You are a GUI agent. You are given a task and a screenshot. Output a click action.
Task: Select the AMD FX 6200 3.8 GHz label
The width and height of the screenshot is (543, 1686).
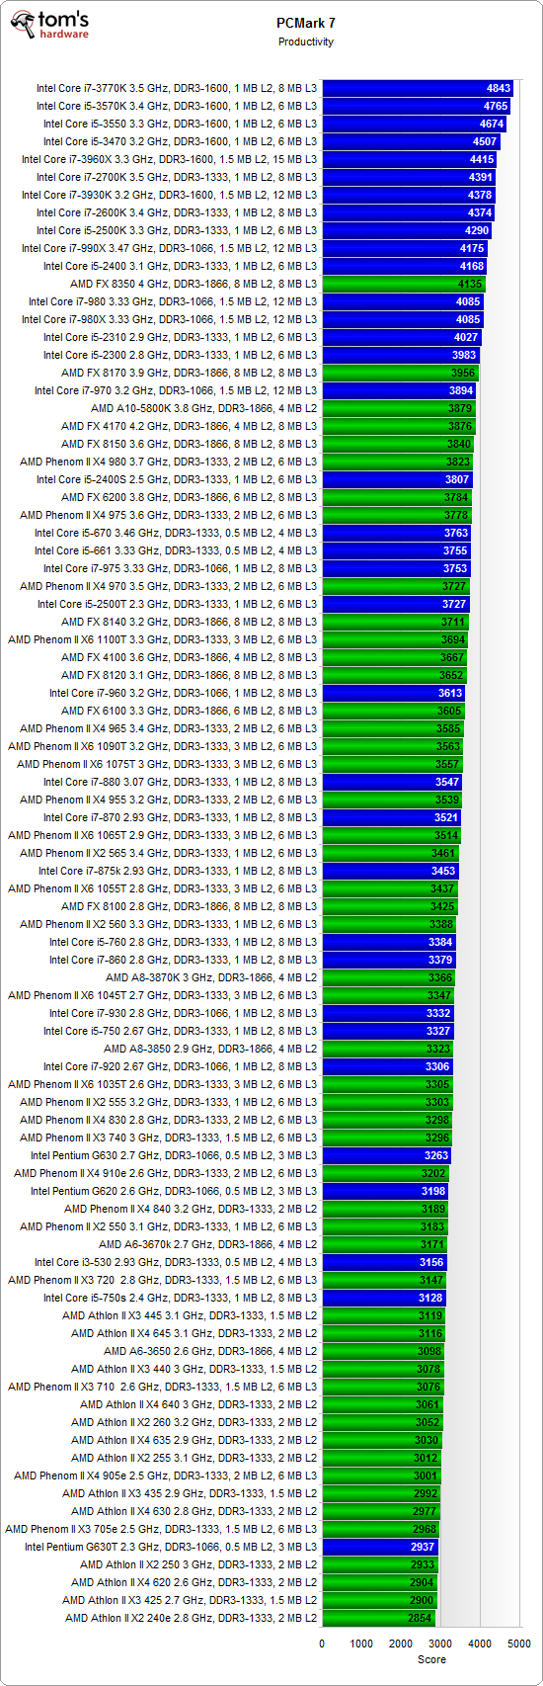coord(190,497)
